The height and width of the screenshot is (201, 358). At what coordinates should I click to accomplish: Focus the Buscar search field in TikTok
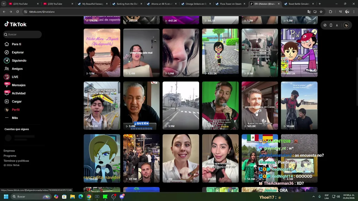coord(22,34)
